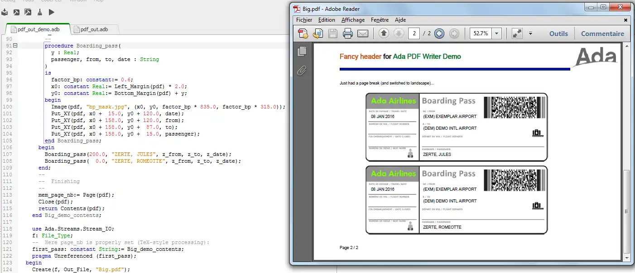Click the print icon in Adobe Reader
Screen dimensions: 635x273
click(x=347, y=33)
